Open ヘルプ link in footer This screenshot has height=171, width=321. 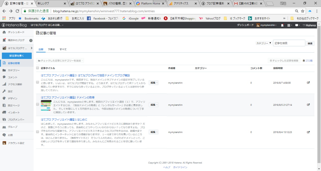[x=167, y=167]
